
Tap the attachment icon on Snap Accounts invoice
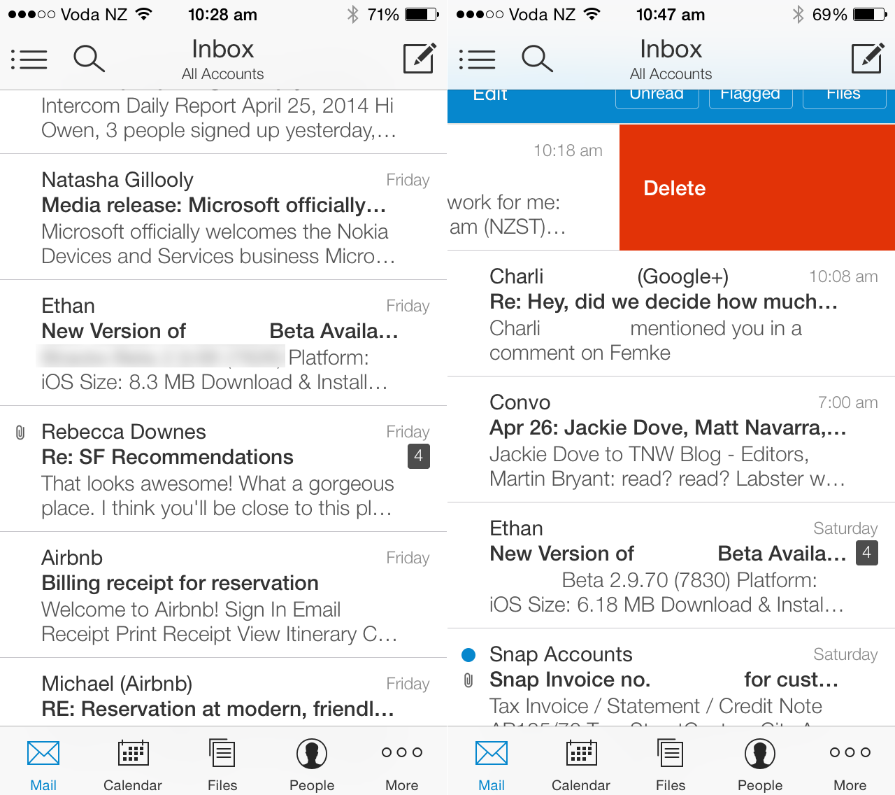tap(468, 680)
